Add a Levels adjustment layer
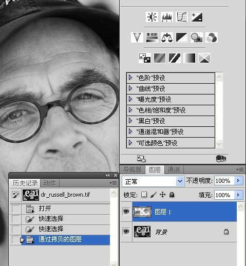This screenshot has height=266, width=246. click(167, 17)
